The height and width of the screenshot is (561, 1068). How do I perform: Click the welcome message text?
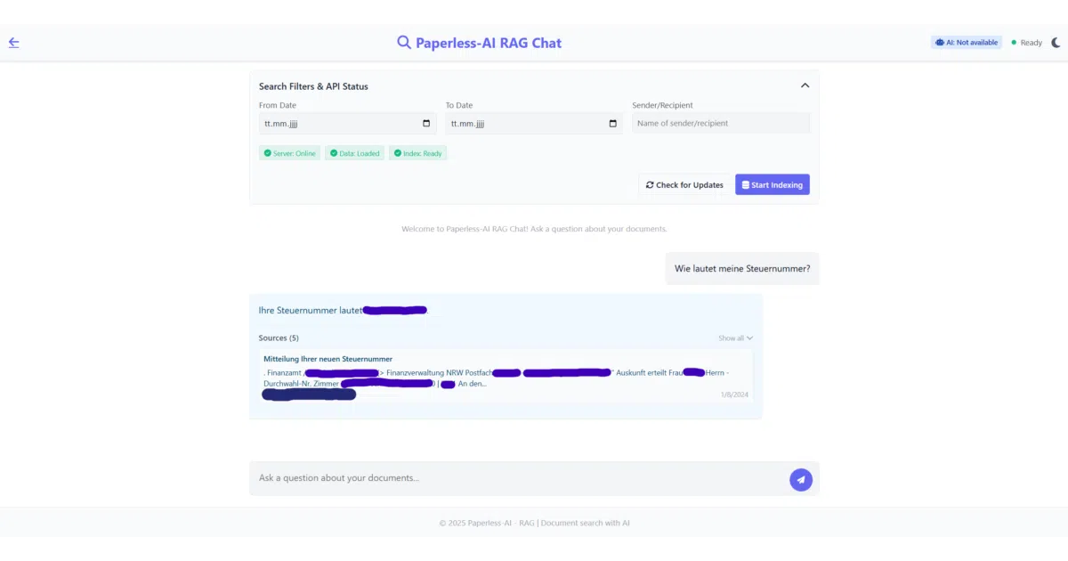[534, 229]
